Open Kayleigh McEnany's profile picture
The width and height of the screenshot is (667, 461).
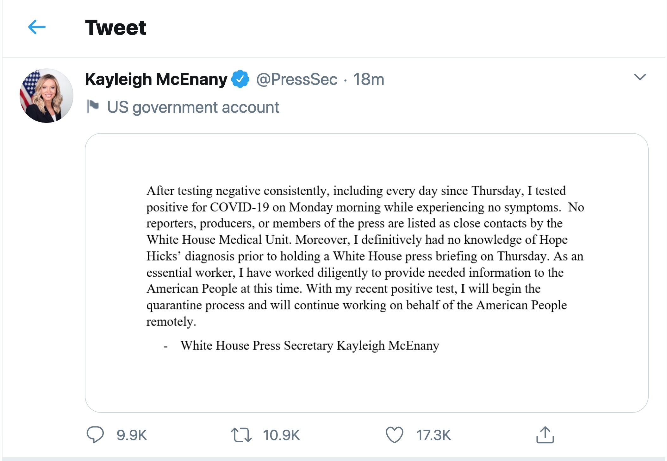(47, 96)
